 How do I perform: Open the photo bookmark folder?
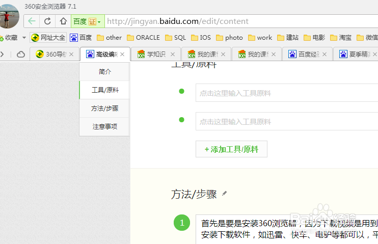point(229,38)
